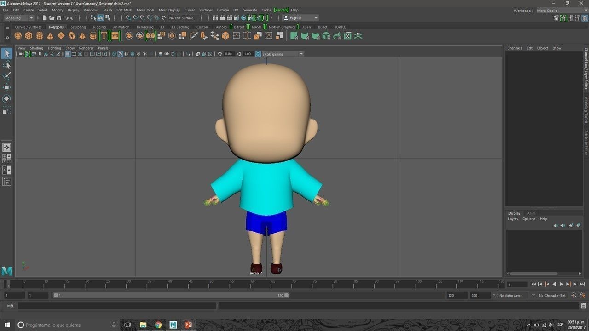Switch to the Rigging shelf tab
This screenshot has width=589, height=331.
click(99, 27)
